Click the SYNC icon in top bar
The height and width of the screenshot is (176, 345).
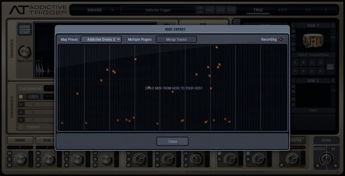click(231, 10)
